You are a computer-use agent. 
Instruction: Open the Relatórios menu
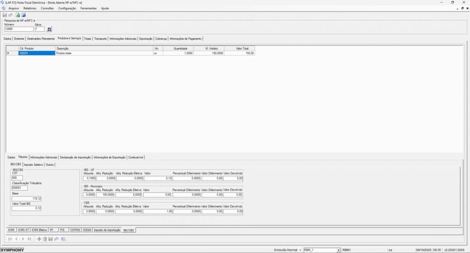click(30, 8)
